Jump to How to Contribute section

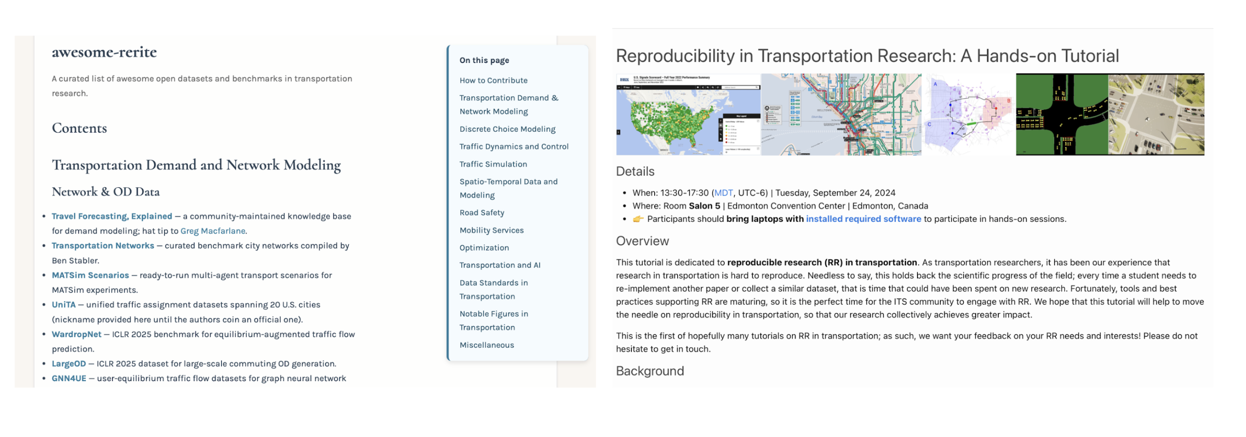pos(493,80)
